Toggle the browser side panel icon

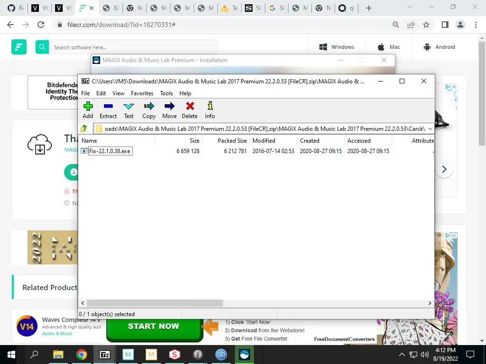coord(445,25)
